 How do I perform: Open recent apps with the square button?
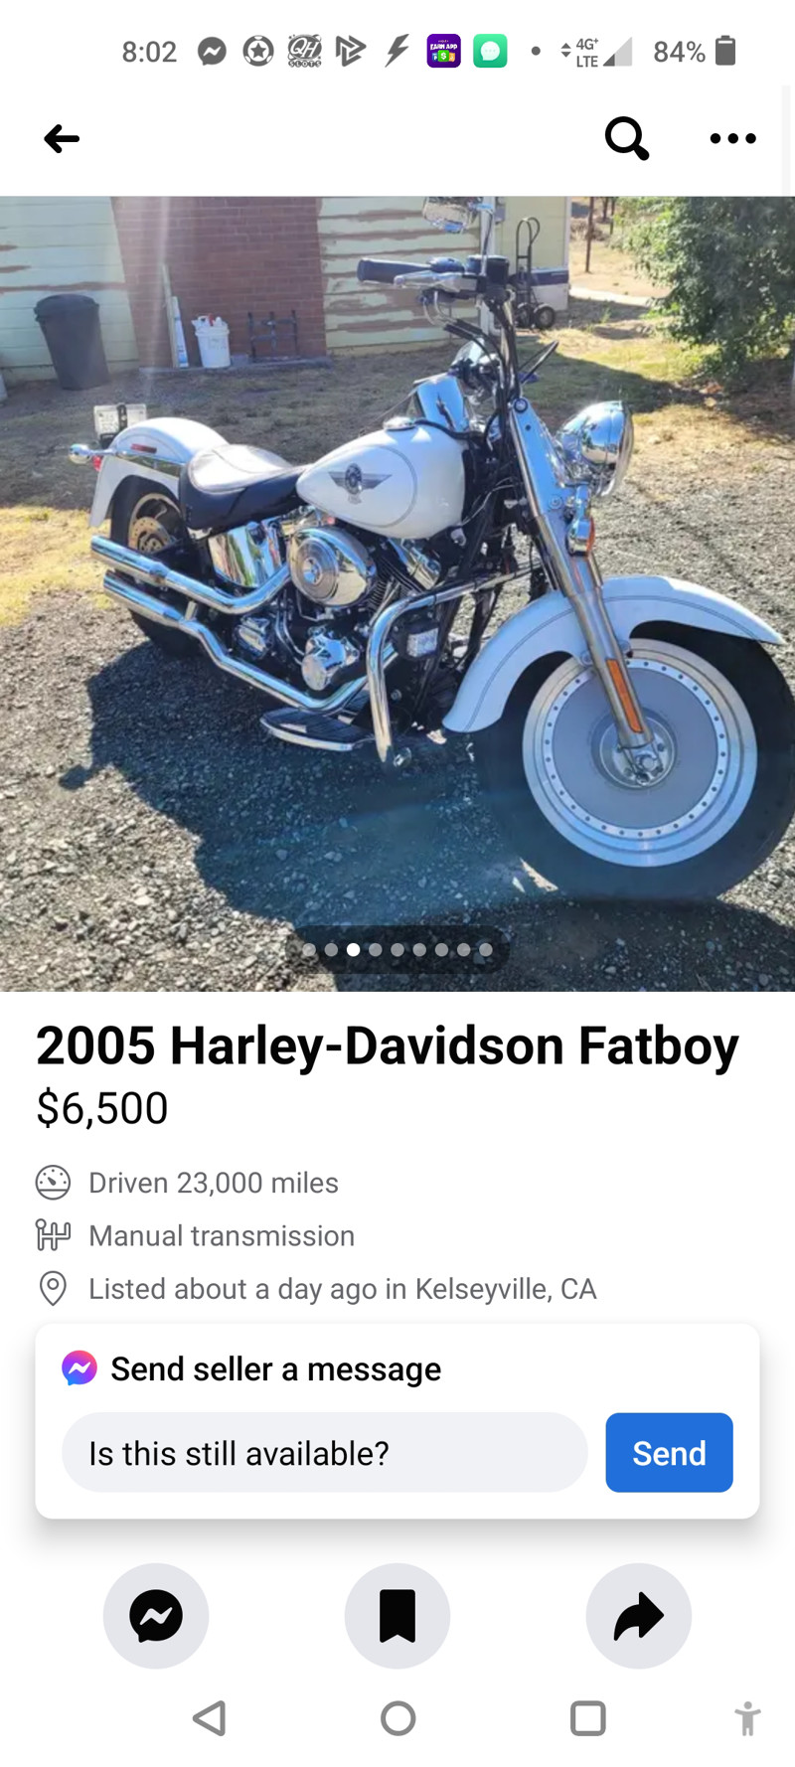pyautogui.click(x=587, y=1717)
